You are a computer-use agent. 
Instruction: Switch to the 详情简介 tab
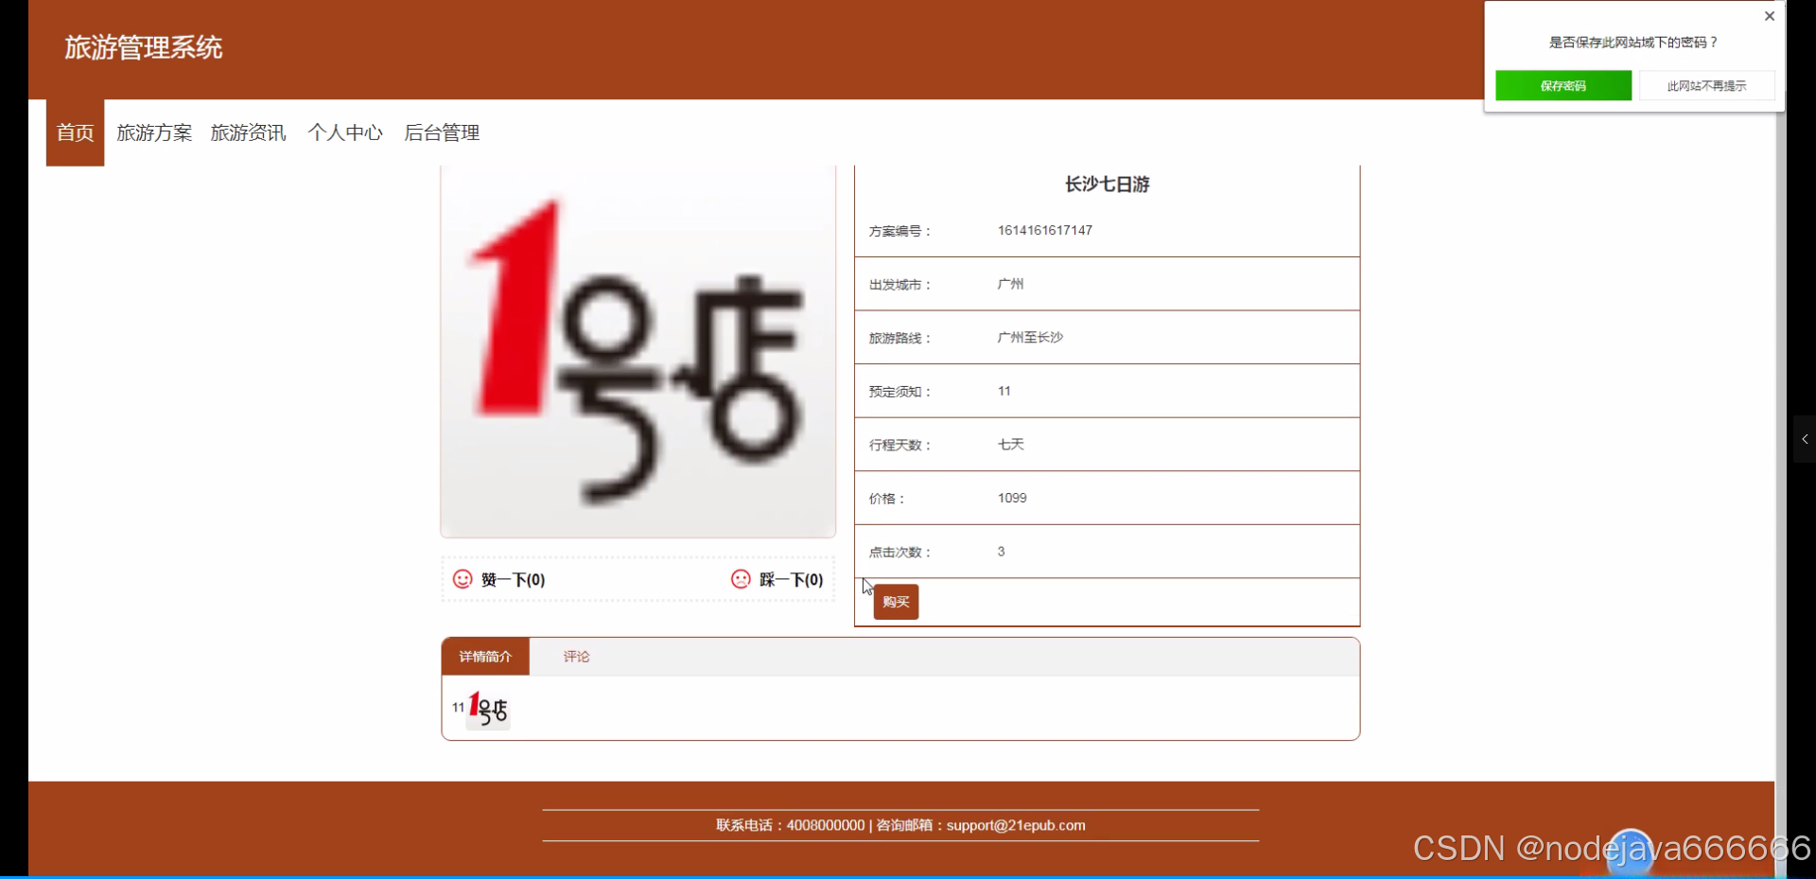485,657
